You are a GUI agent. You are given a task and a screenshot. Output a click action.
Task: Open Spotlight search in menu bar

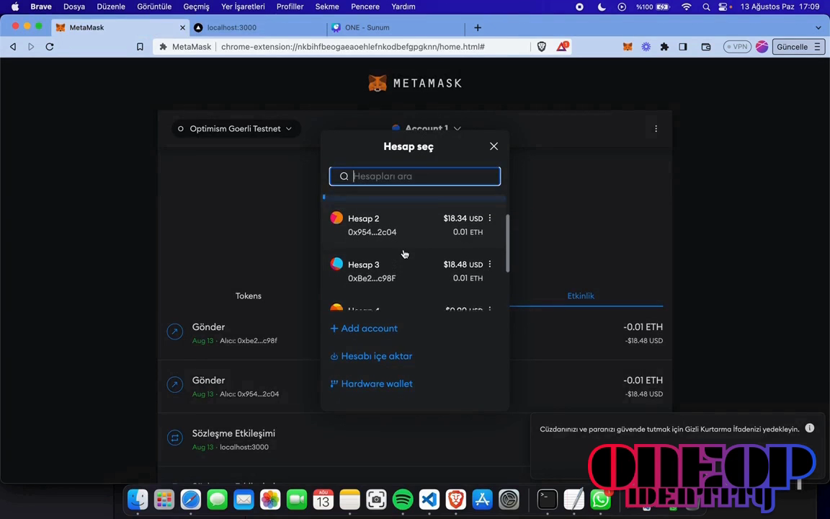pos(706,7)
